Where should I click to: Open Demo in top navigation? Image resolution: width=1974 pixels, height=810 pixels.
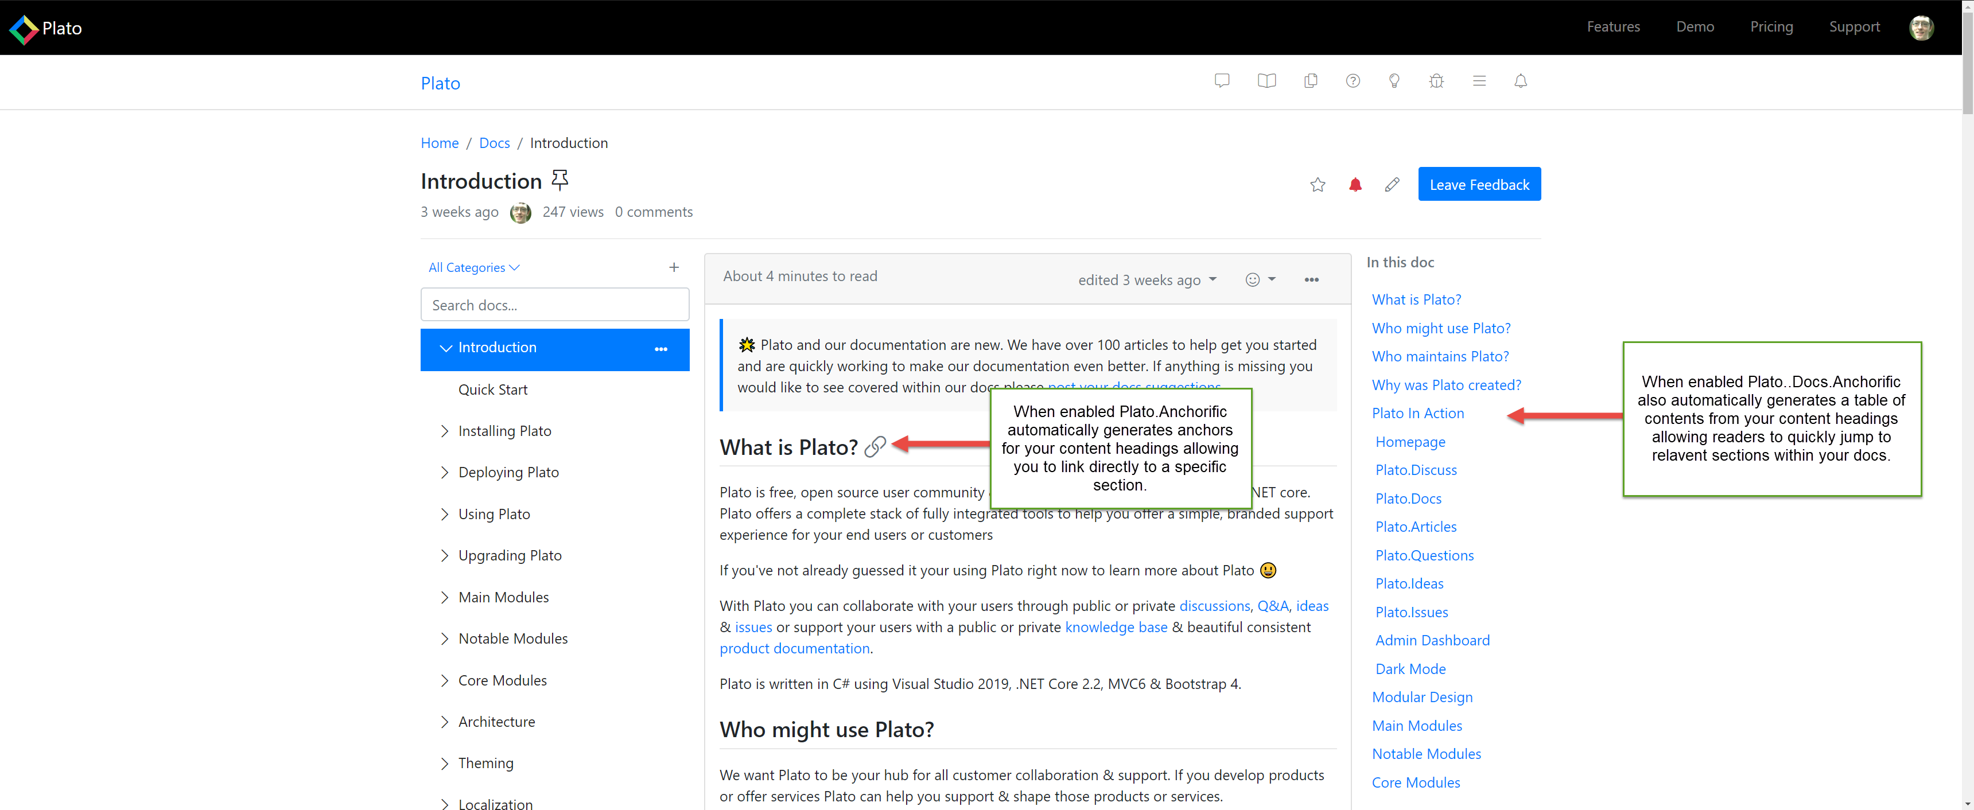coord(1695,27)
